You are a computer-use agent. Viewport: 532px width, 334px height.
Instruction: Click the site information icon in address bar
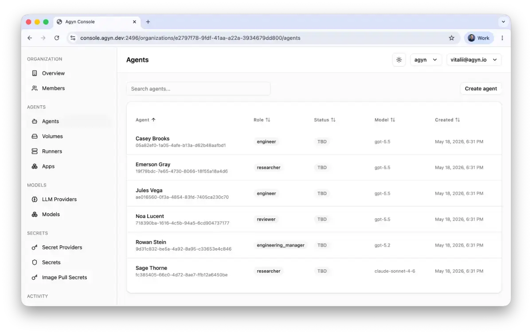[x=73, y=38]
